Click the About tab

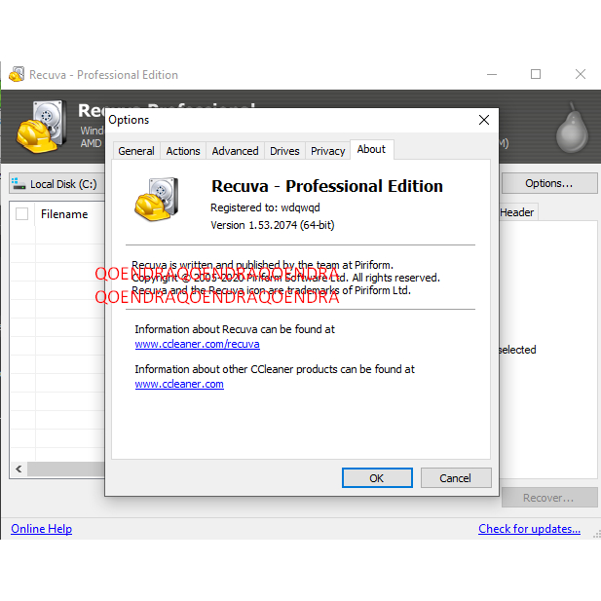(x=371, y=149)
